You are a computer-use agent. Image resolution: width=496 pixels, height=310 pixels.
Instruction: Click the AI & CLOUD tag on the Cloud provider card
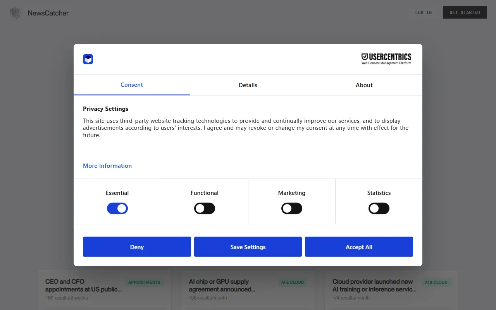(x=436, y=282)
